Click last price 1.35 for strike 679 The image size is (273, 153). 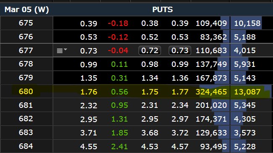tap(88, 78)
